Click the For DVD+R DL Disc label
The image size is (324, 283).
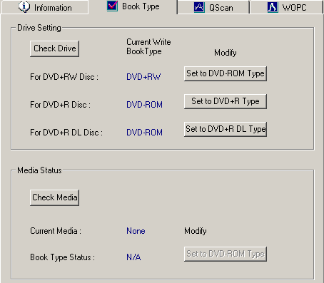[66, 133]
